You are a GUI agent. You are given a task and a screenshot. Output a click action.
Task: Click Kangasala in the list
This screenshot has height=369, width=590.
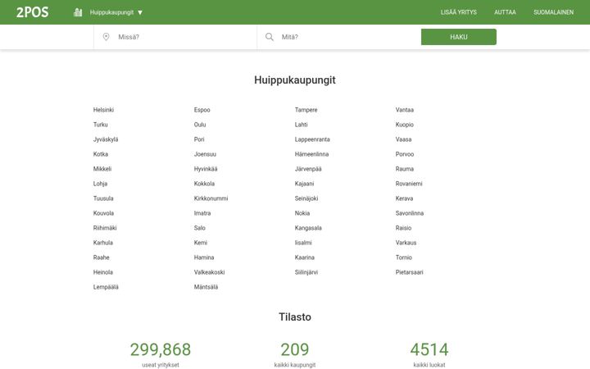click(308, 228)
